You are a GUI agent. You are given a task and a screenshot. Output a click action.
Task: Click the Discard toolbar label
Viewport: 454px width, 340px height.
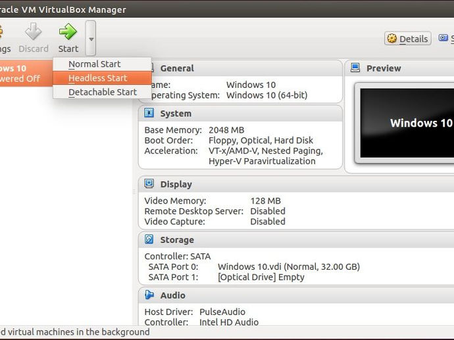coord(34,49)
